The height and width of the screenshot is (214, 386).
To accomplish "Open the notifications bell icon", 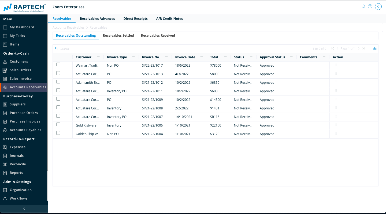I will (x=364, y=6).
